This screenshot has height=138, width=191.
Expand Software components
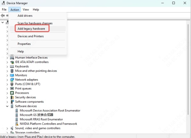(x=7, y=102)
